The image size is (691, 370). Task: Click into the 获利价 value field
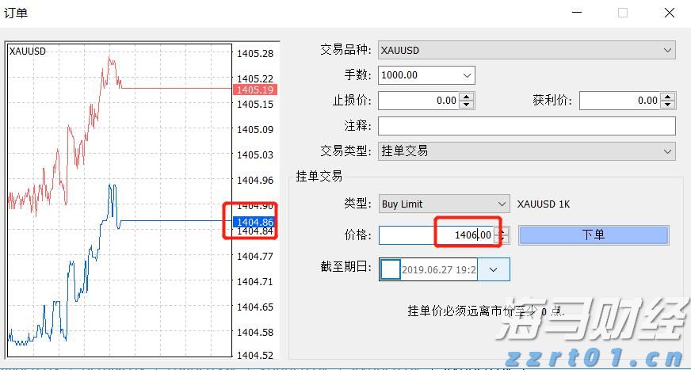[620, 101]
